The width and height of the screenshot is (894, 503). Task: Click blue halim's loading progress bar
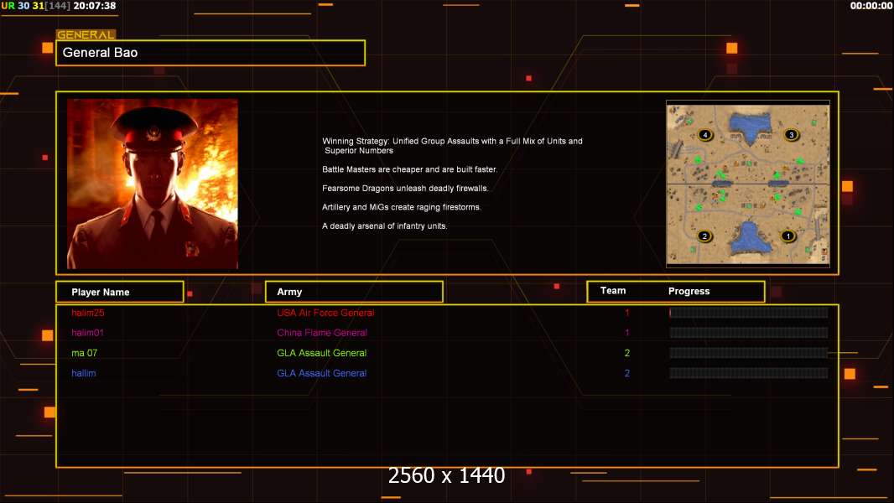coord(749,373)
